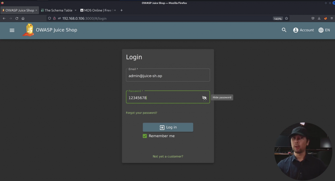Switch to The Schema Table tab
Viewport: 335px width, 181px height.
tap(59, 10)
